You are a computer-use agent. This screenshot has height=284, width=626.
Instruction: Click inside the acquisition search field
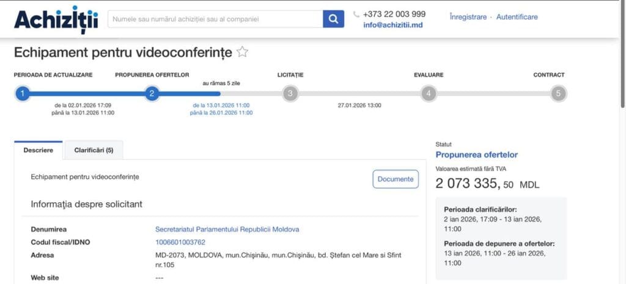(215, 19)
